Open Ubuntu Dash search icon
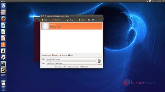The width and height of the screenshot is (165, 92). click(3, 6)
